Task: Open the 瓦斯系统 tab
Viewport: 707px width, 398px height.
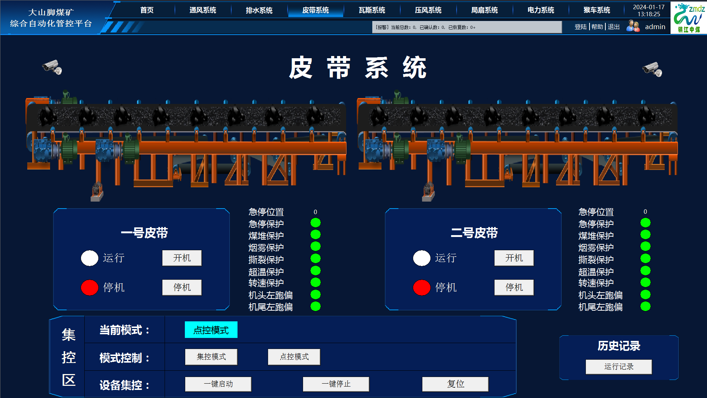Action: [x=372, y=10]
